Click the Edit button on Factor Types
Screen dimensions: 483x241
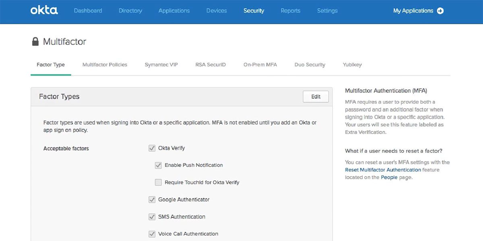pos(316,96)
